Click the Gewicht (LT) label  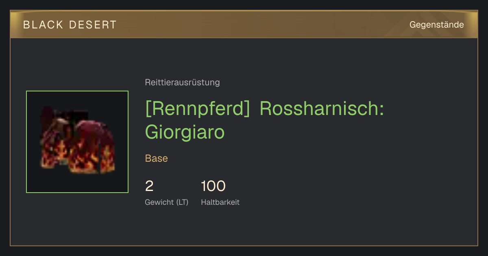pyautogui.click(x=167, y=202)
